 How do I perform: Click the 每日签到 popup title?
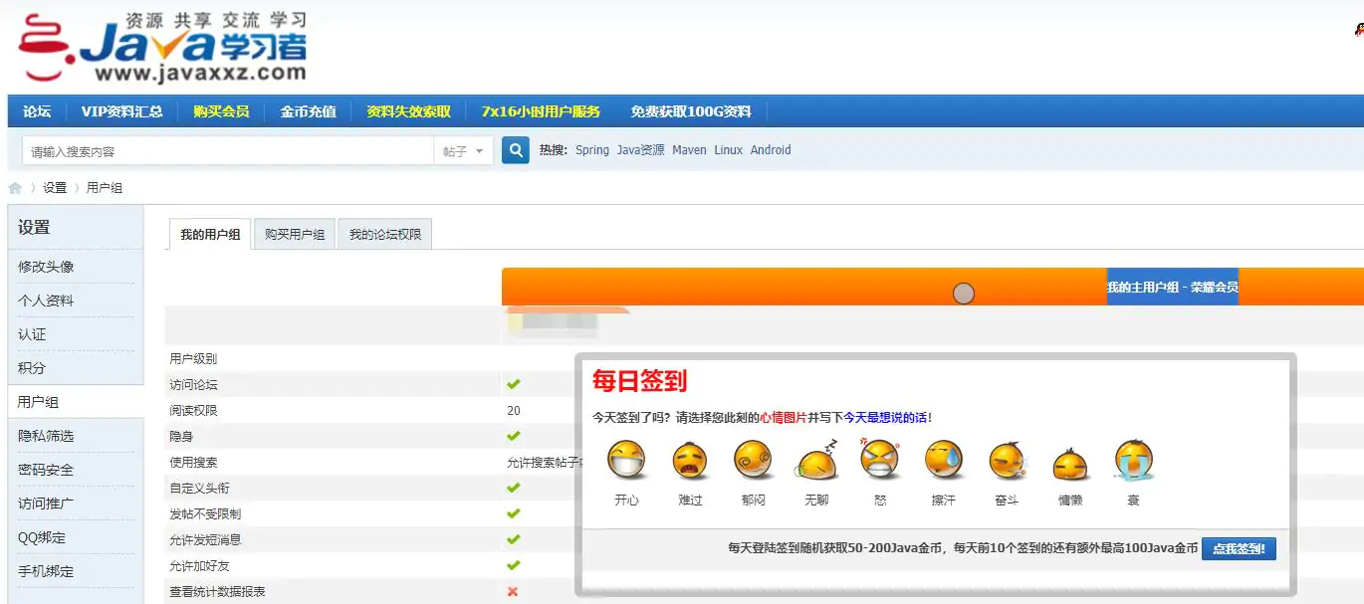pos(639,380)
